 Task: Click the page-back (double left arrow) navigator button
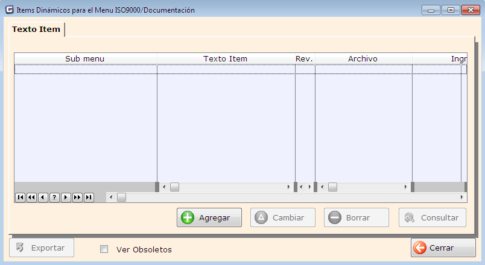[x=31, y=197]
